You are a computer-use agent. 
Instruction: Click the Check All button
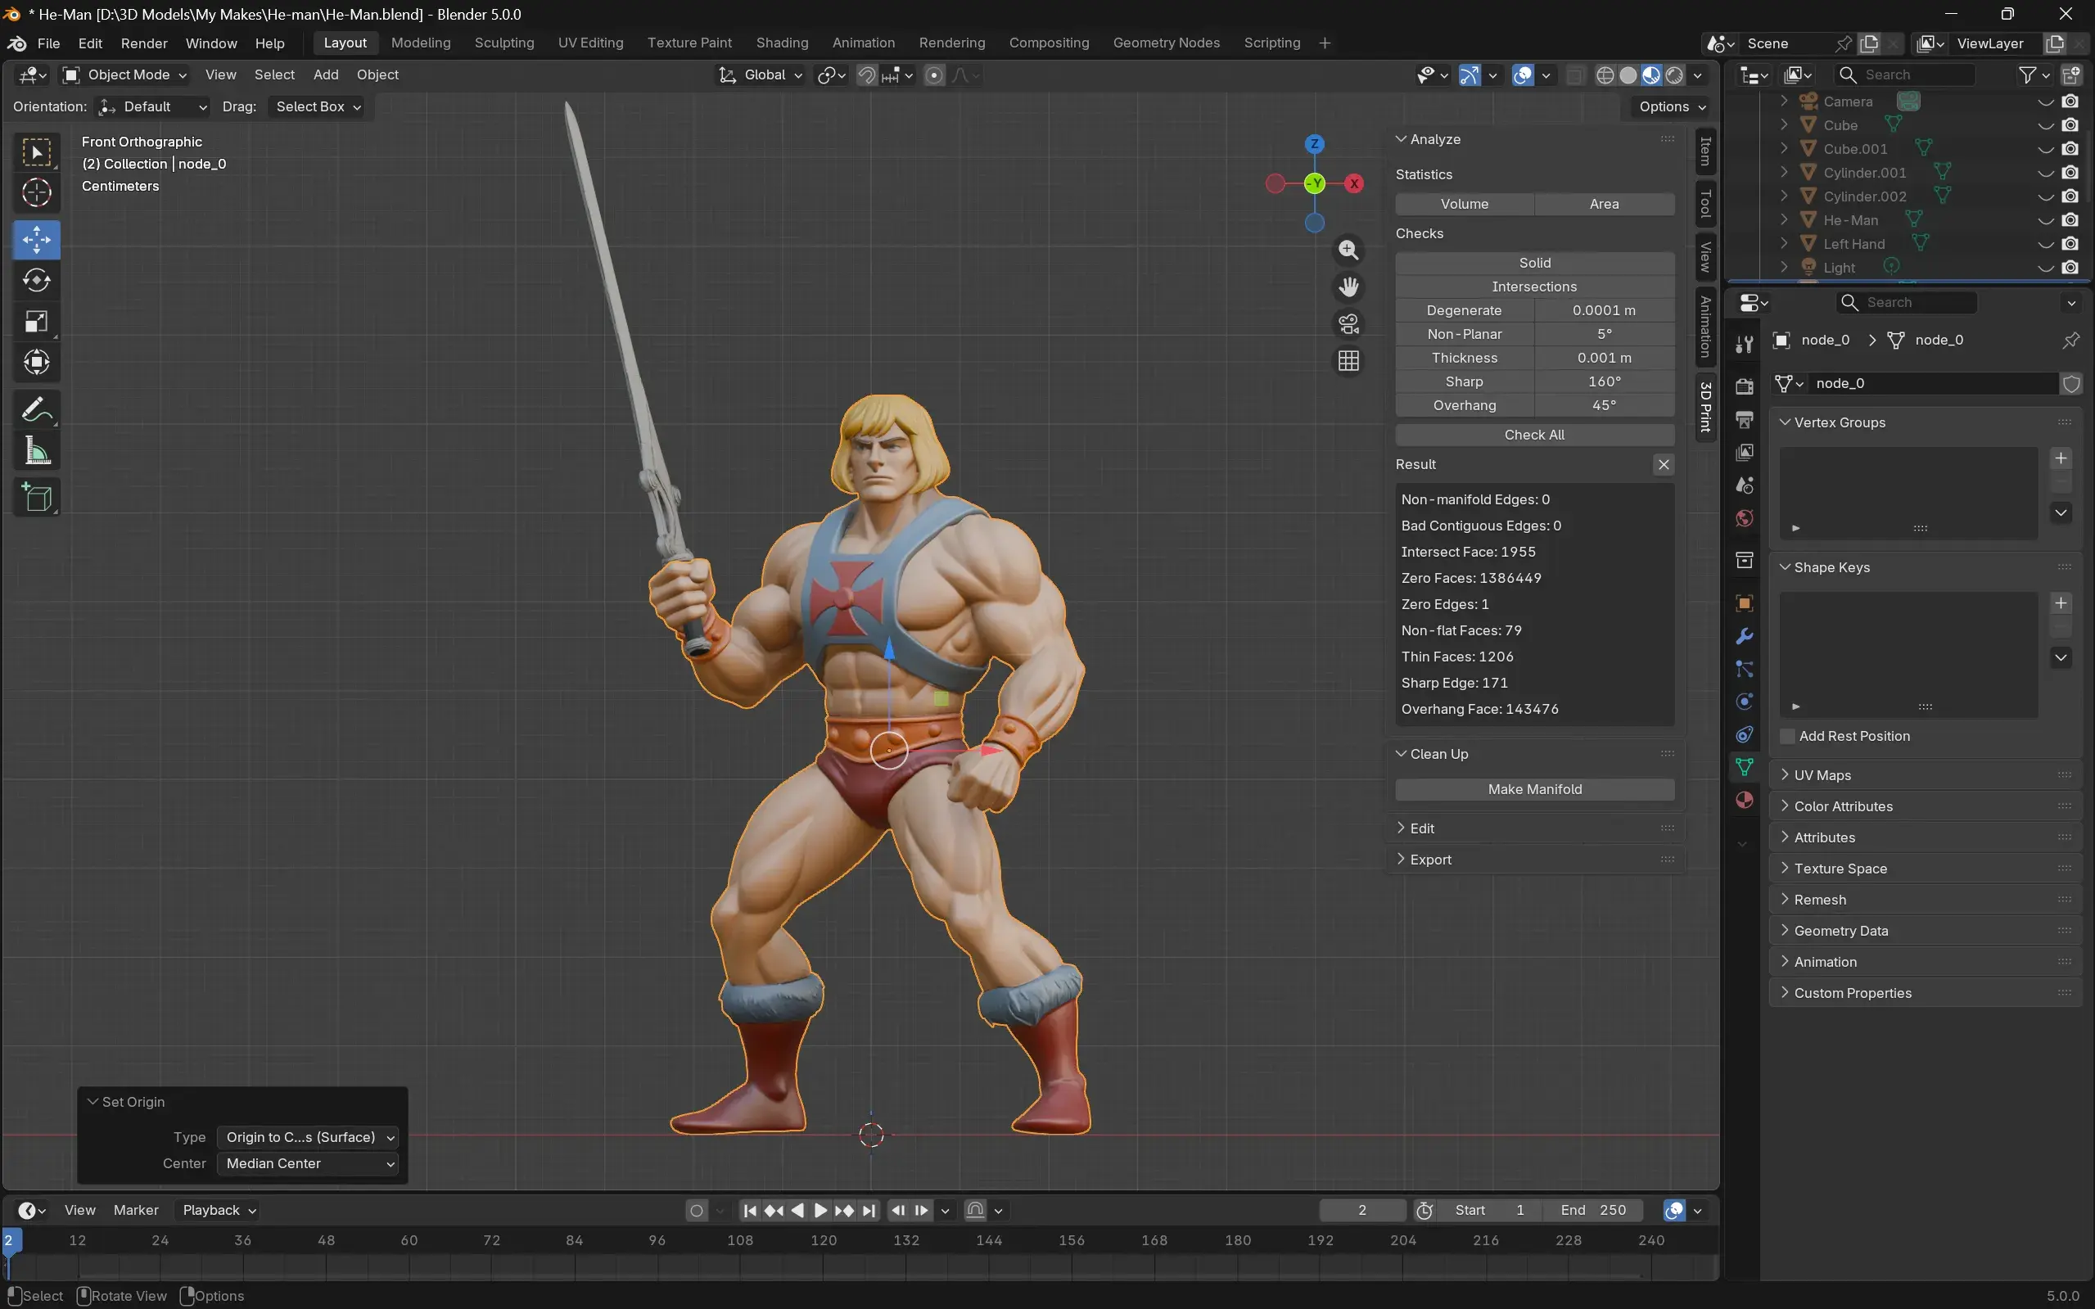(x=1534, y=435)
